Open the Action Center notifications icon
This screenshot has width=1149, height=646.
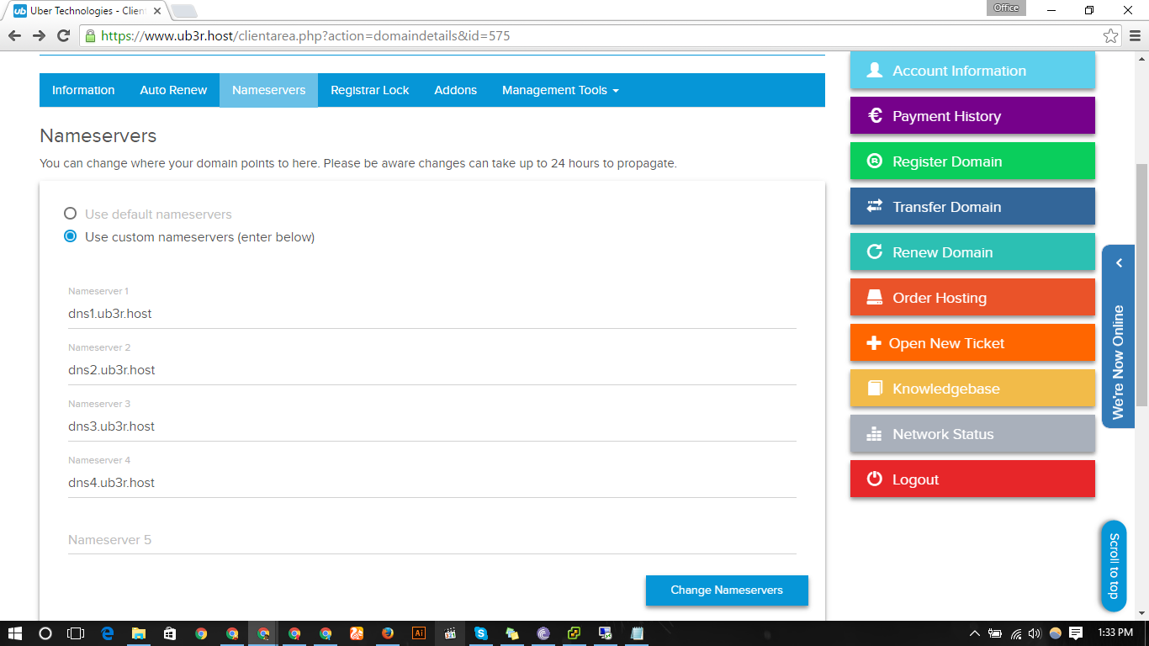[1076, 633]
